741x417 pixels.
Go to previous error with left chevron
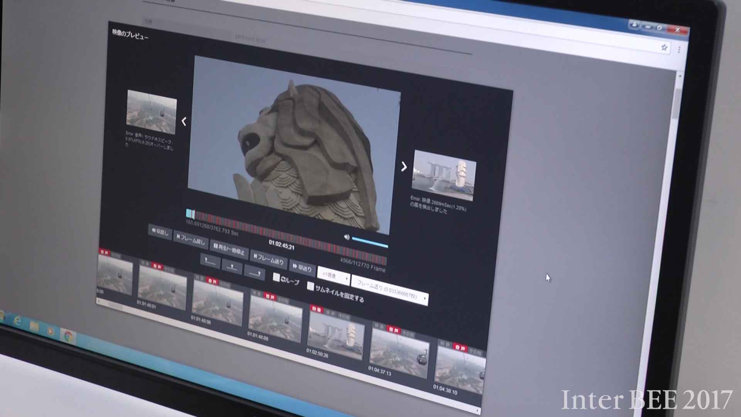click(184, 122)
